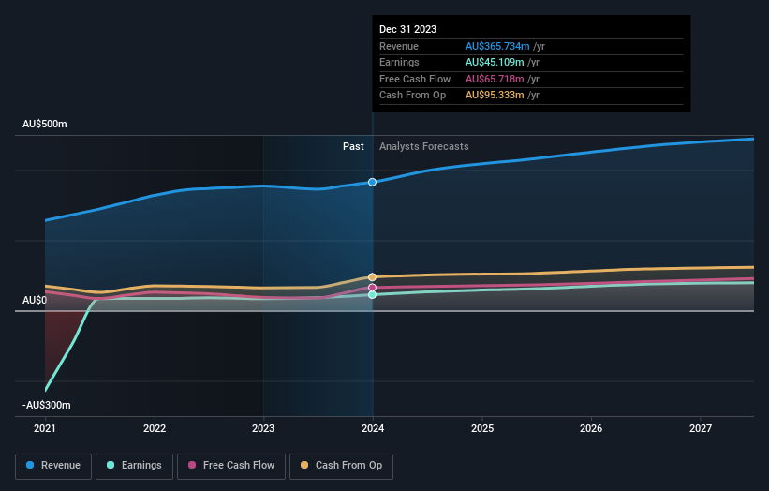The width and height of the screenshot is (769, 491).
Task: Click the AU$0 axis label
Action: tap(35, 300)
